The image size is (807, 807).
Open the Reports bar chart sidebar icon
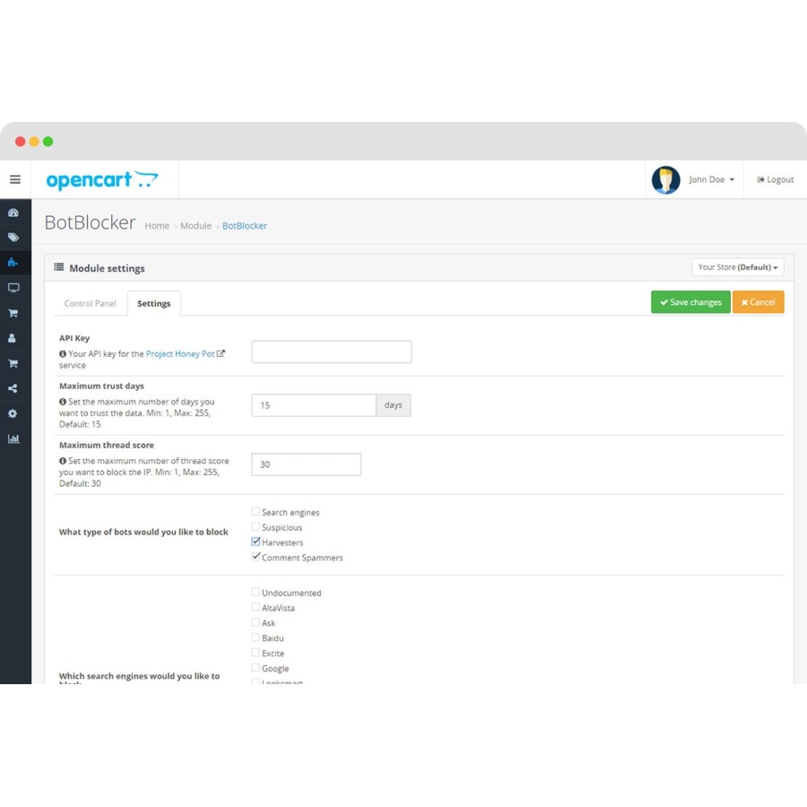[x=13, y=439]
